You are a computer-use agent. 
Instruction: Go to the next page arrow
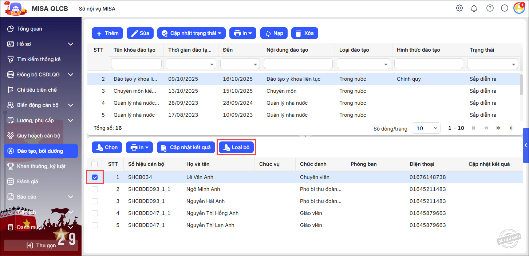[498, 128]
